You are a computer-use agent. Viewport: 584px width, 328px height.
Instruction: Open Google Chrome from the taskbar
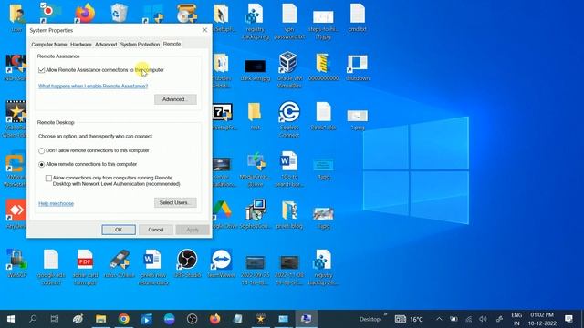pos(124,319)
